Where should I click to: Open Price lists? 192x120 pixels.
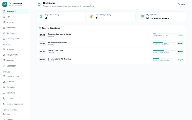click(15, 98)
